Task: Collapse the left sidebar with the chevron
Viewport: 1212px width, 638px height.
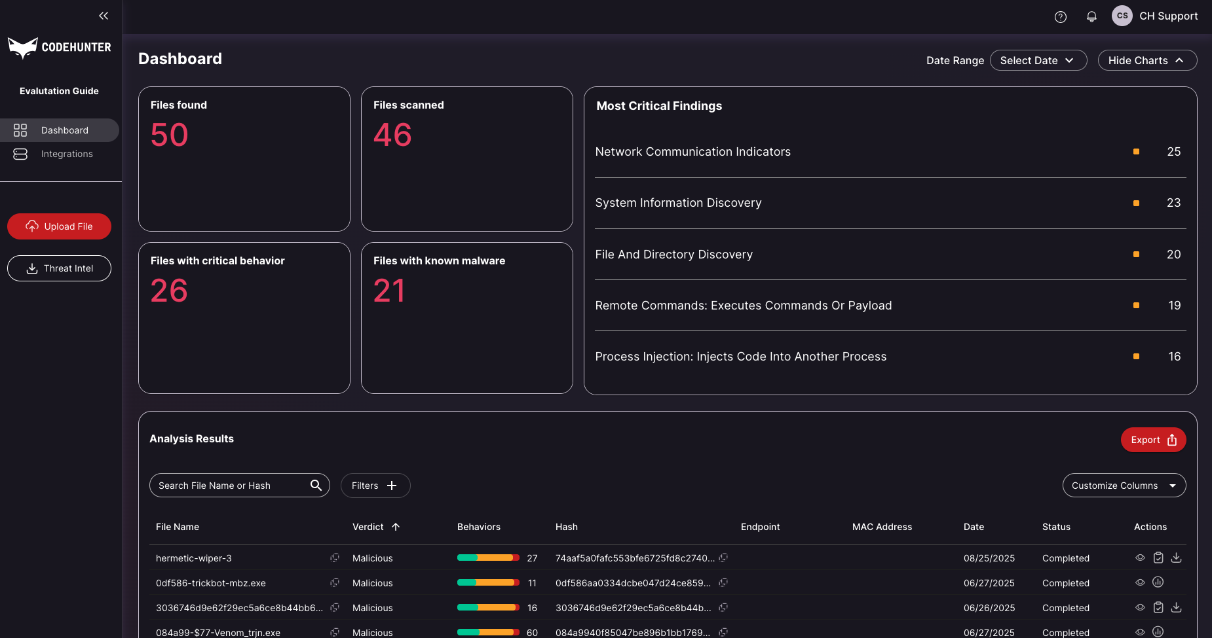Action: (104, 16)
